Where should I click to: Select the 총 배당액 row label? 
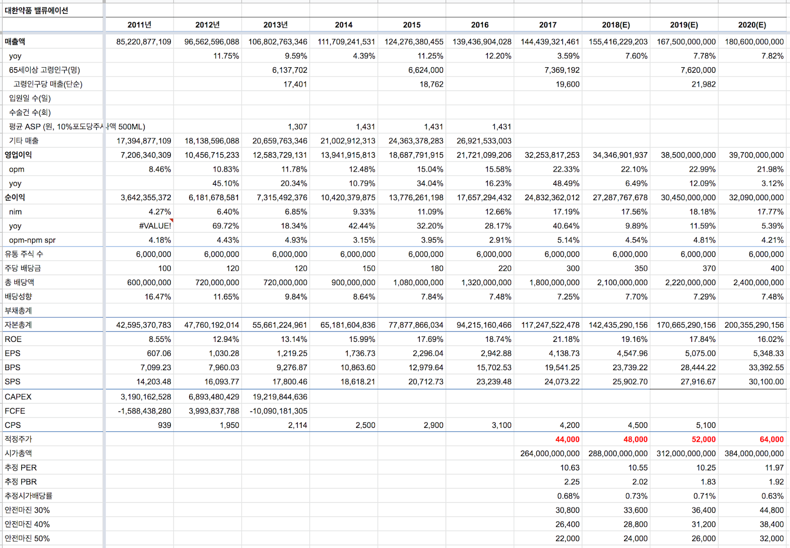point(19,283)
